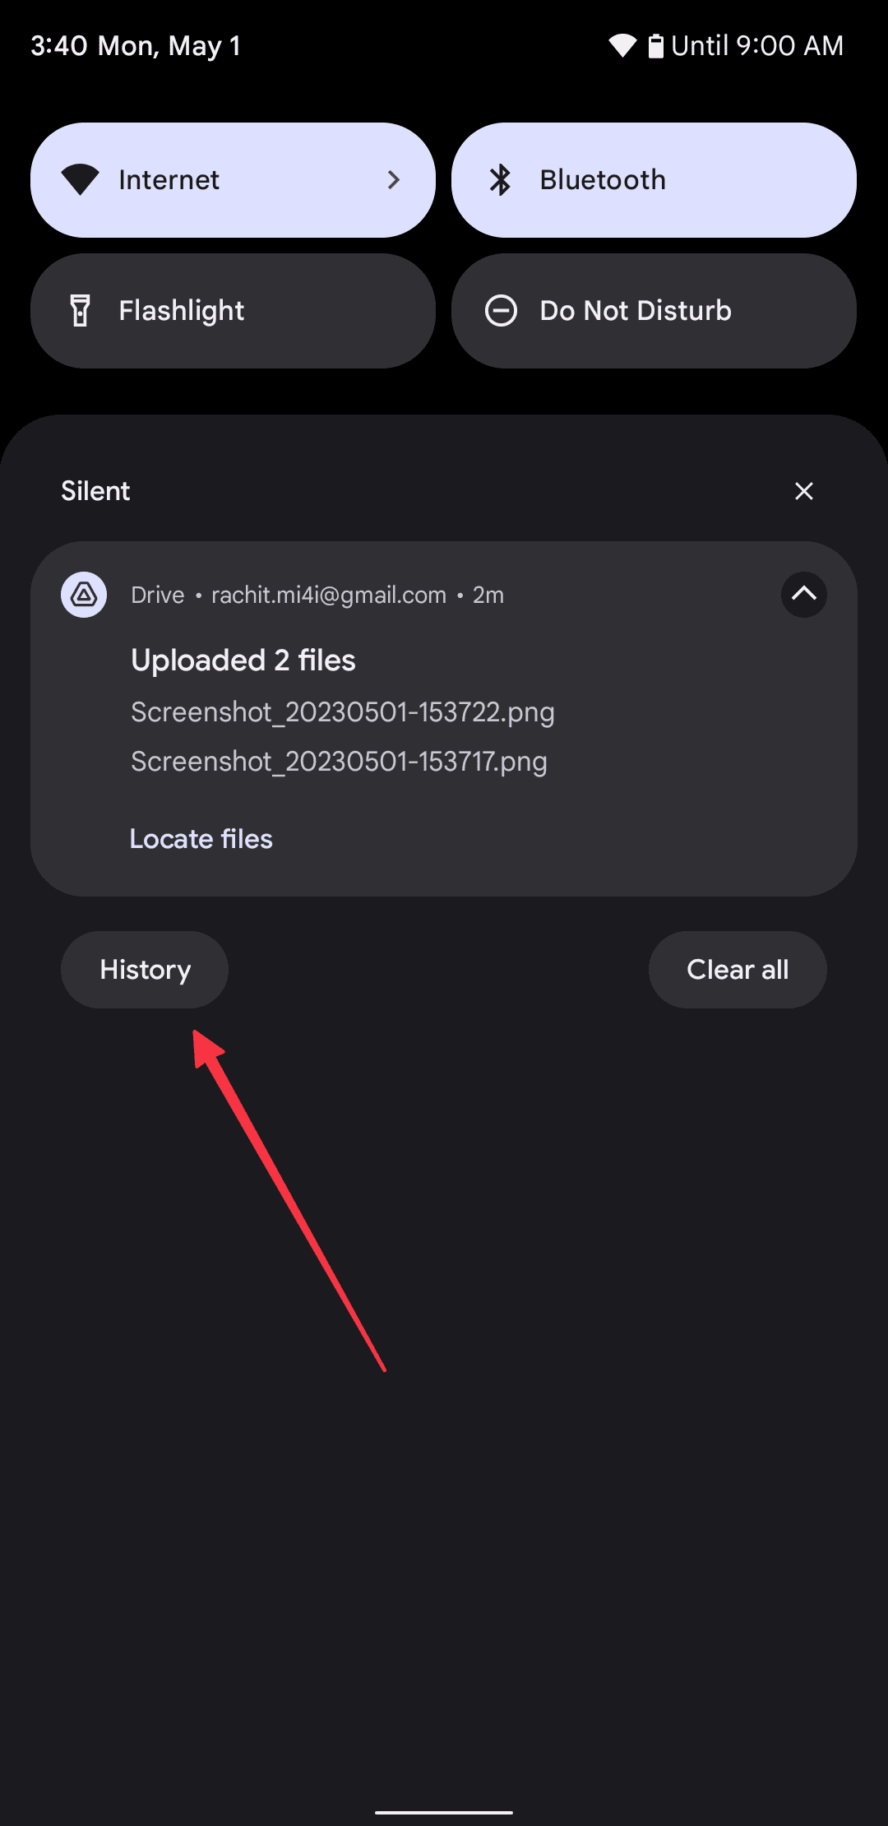888x1826 pixels.
Task: Open notification History
Action: tap(144, 969)
